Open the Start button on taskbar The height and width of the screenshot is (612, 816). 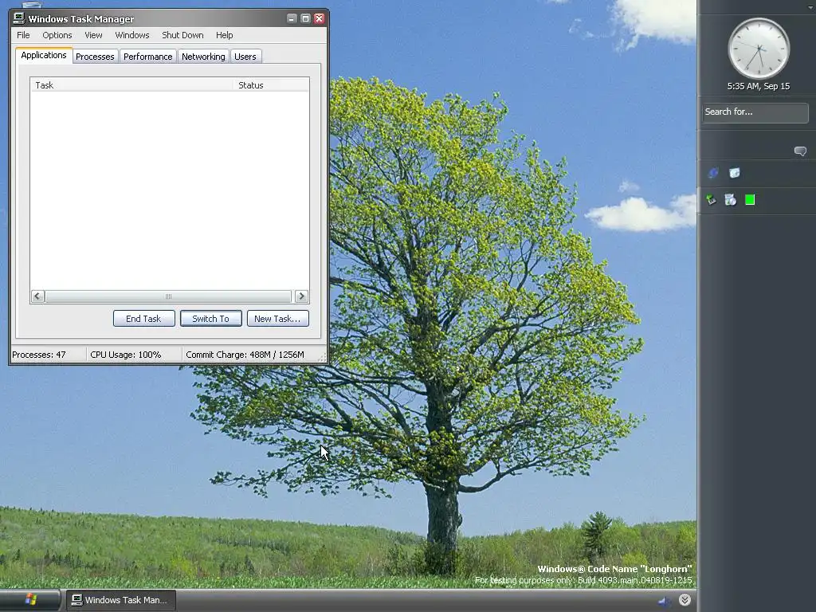pyautogui.click(x=30, y=600)
